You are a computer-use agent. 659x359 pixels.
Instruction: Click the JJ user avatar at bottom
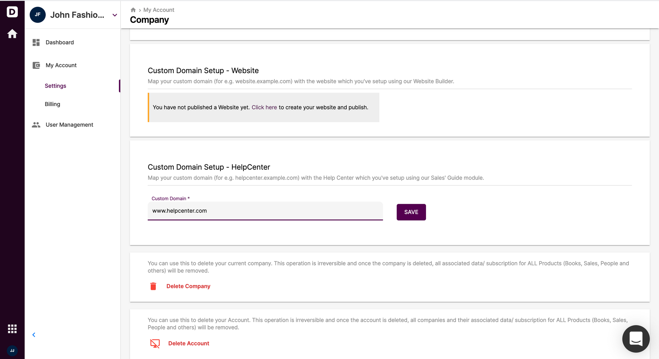coord(12,350)
